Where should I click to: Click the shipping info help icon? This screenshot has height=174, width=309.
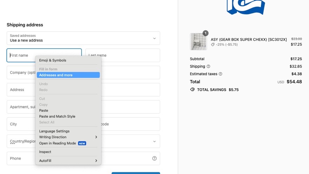[x=208, y=66]
